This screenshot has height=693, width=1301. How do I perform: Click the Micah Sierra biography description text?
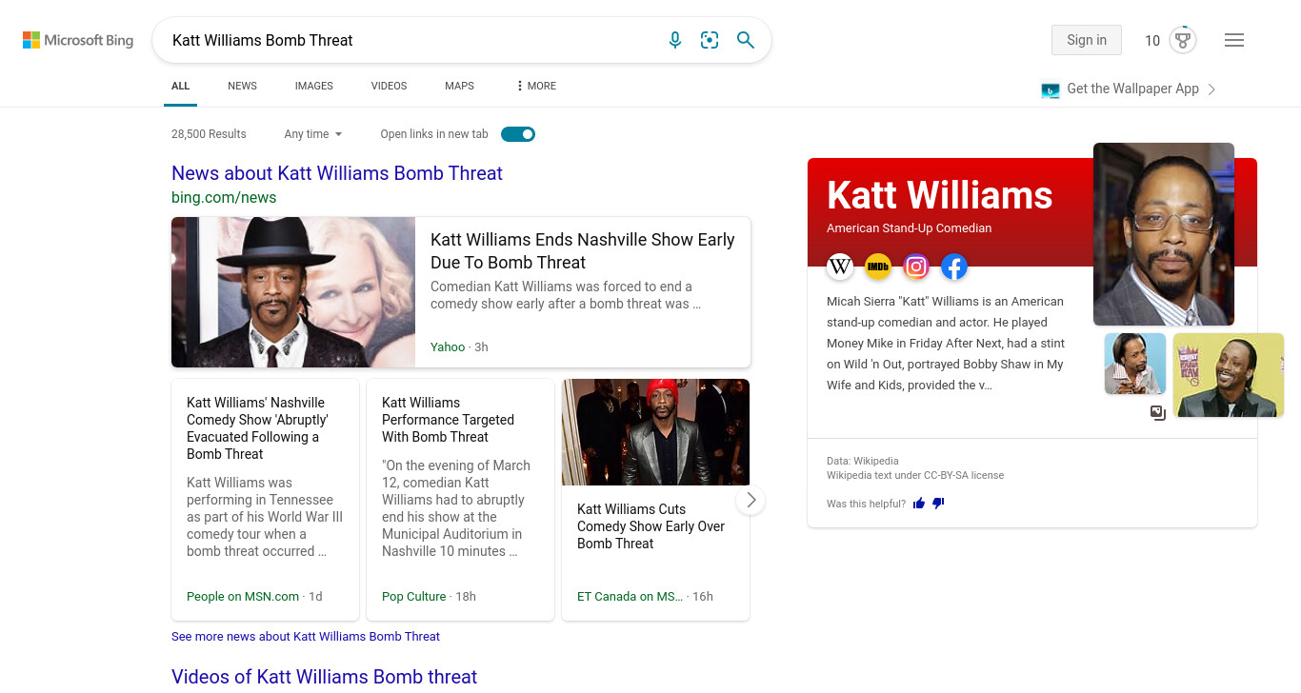point(946,344)
